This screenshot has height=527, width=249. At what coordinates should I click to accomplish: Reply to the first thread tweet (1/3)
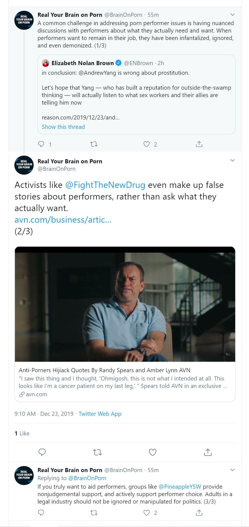(x=41, y=144)
